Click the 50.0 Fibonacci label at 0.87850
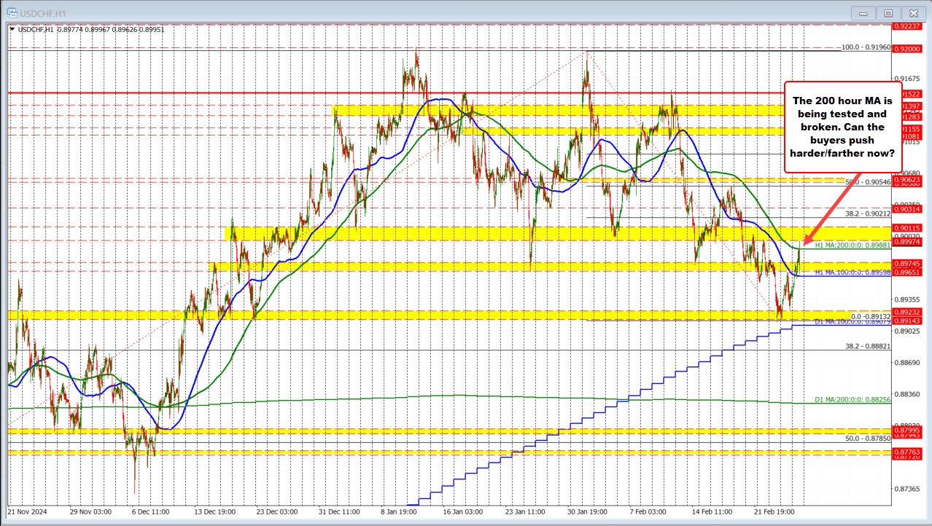The image size is (932, 526). tap(868, 439)
